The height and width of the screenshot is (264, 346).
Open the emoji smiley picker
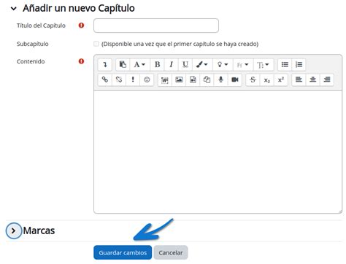tap(147, 79)
